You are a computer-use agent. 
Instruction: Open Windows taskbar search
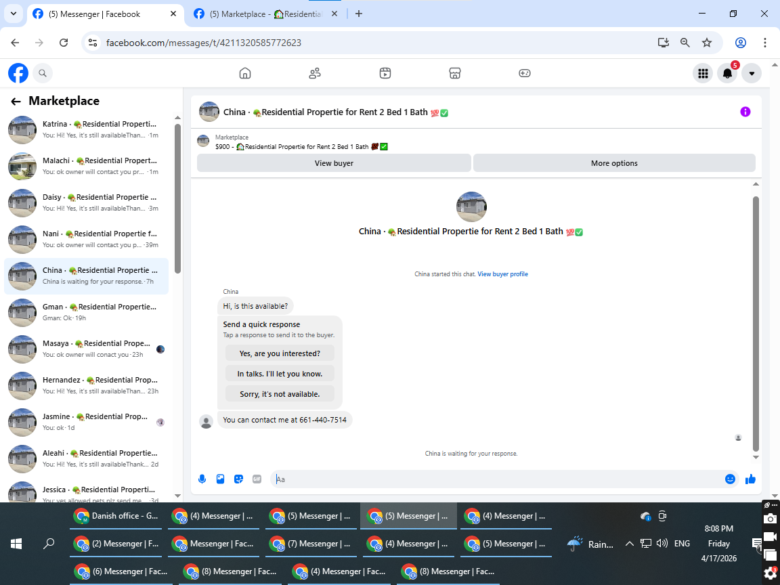tap(49, 544)
